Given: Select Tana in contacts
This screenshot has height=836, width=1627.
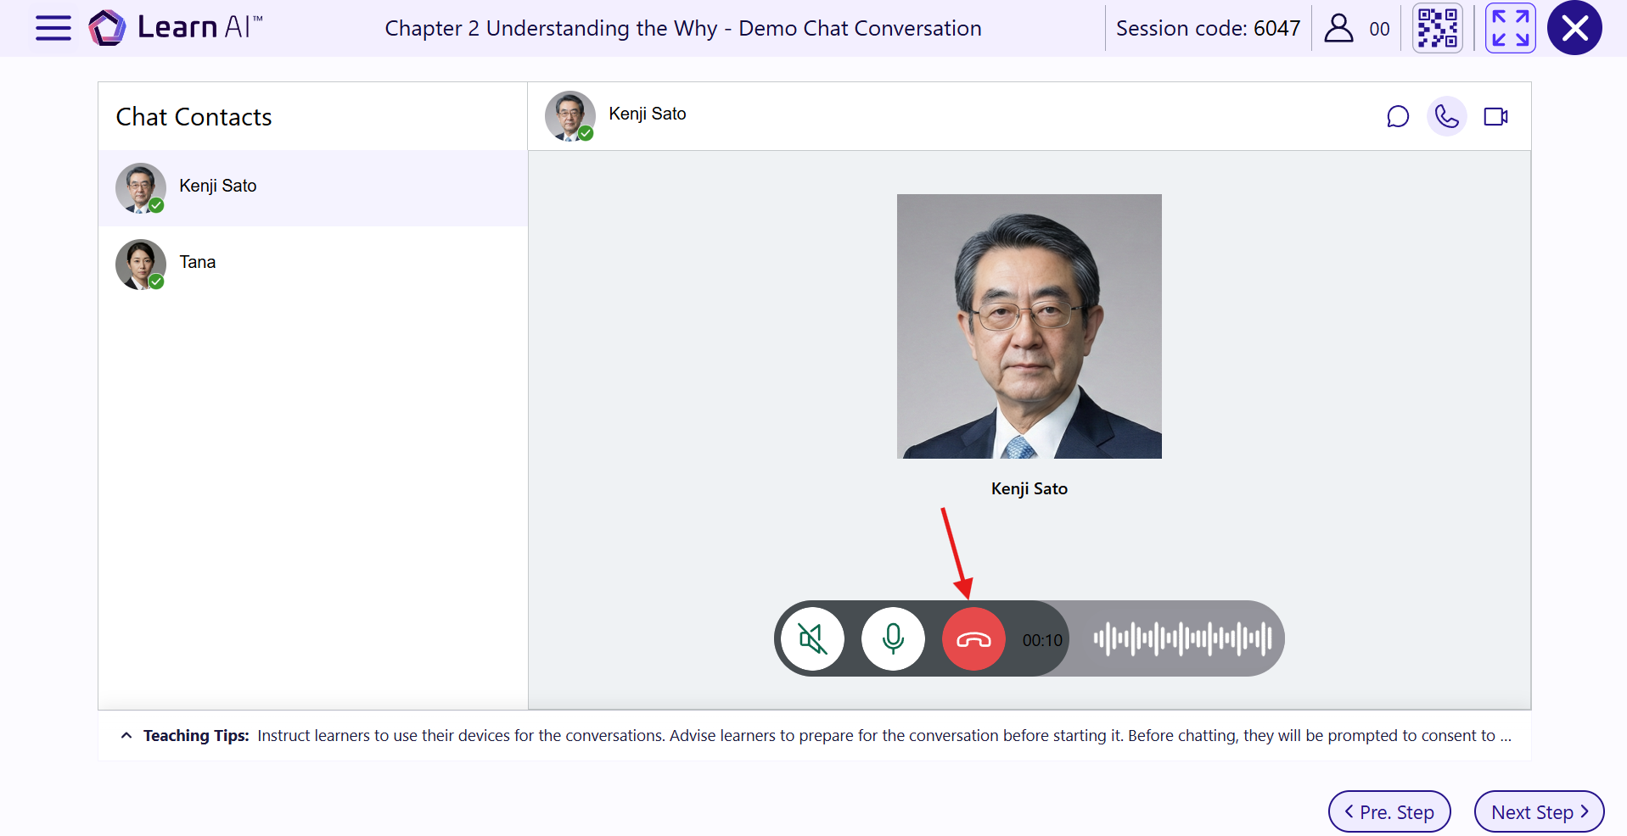Looking at the screenshot, I should [313, 265].
